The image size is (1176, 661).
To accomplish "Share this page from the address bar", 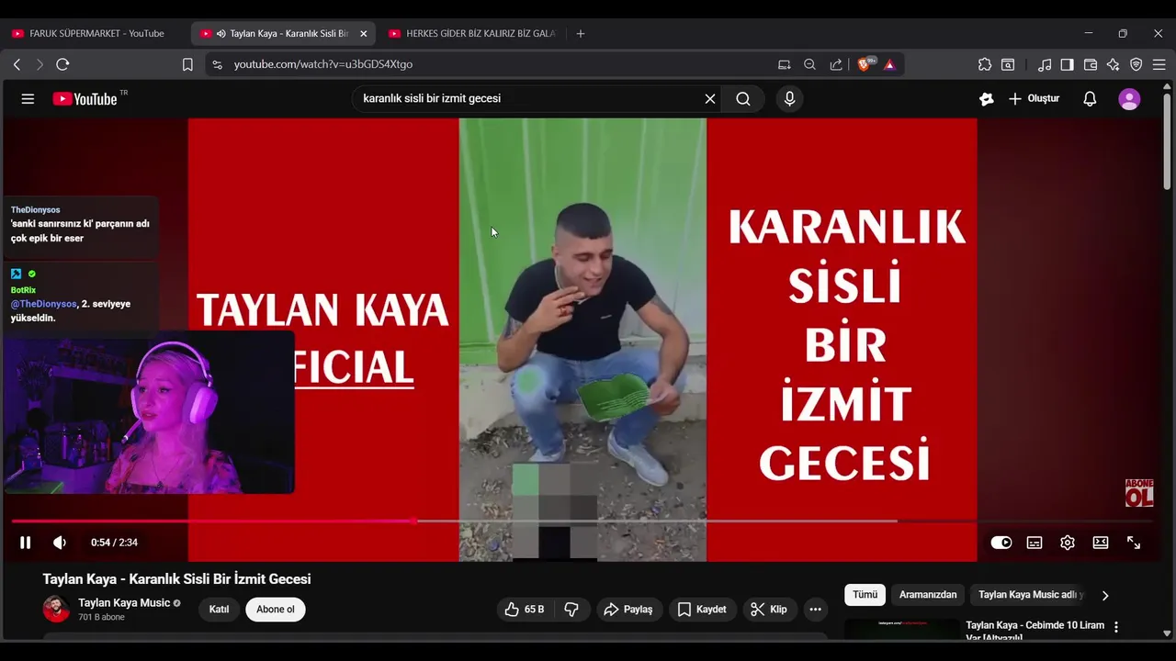I will tap(836, 64).
